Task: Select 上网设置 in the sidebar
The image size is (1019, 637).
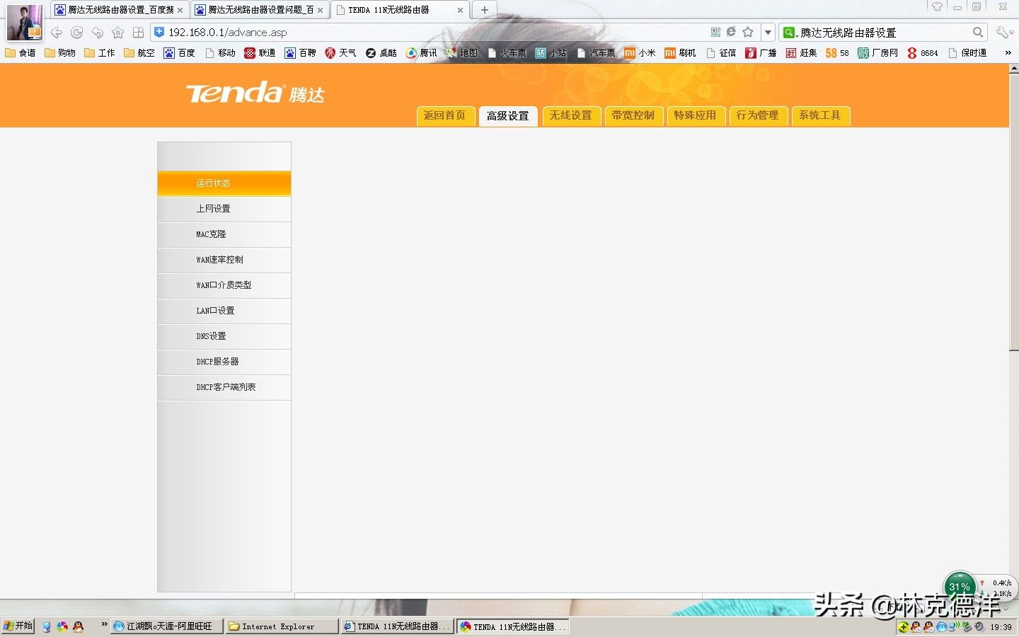Action: [224, 209]
